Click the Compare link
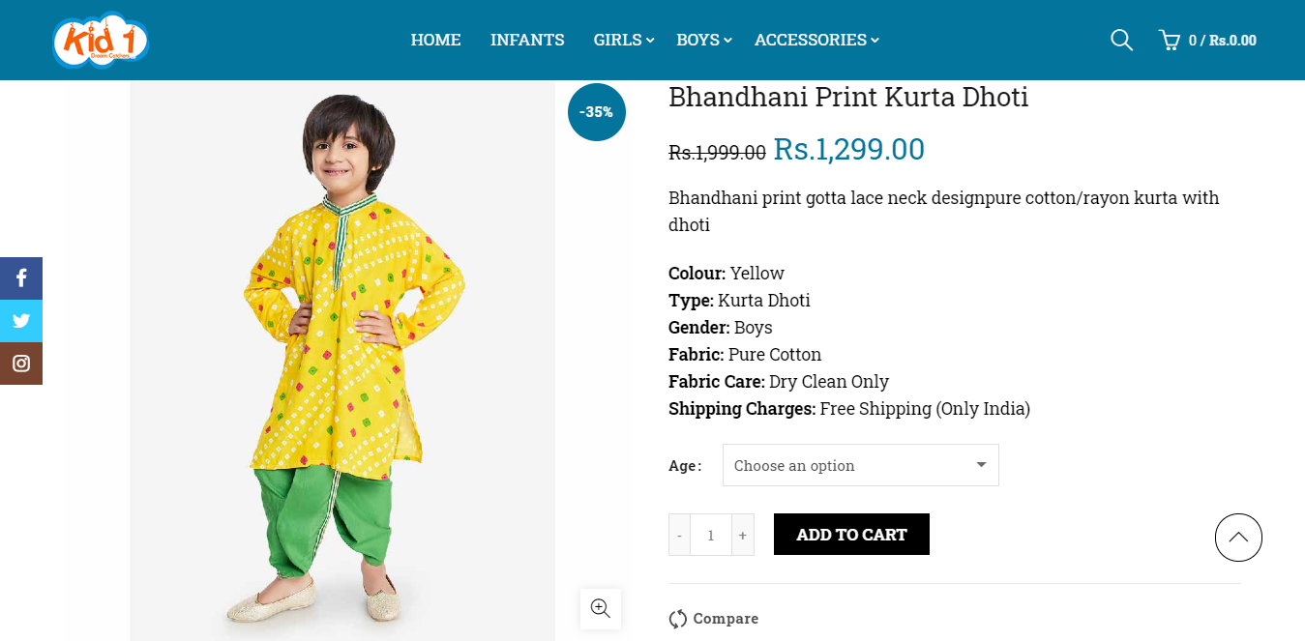Screen dimensions: 1305x641 tap(726, 619)
